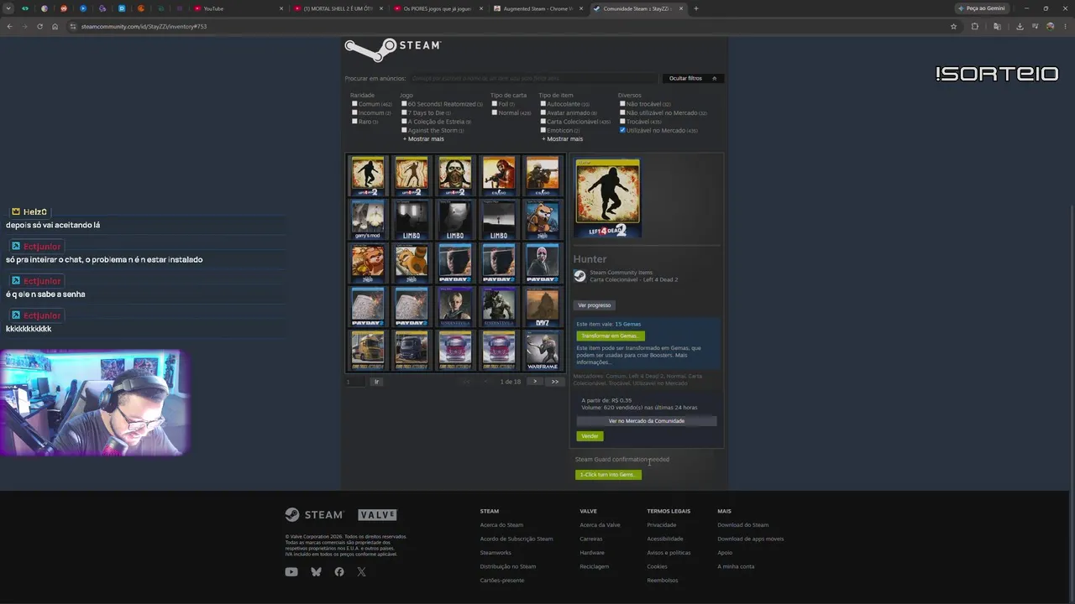Click the Ver progresso button
Image resolution: width=1075 pixels, height=604 pixels.
[595, 305]
